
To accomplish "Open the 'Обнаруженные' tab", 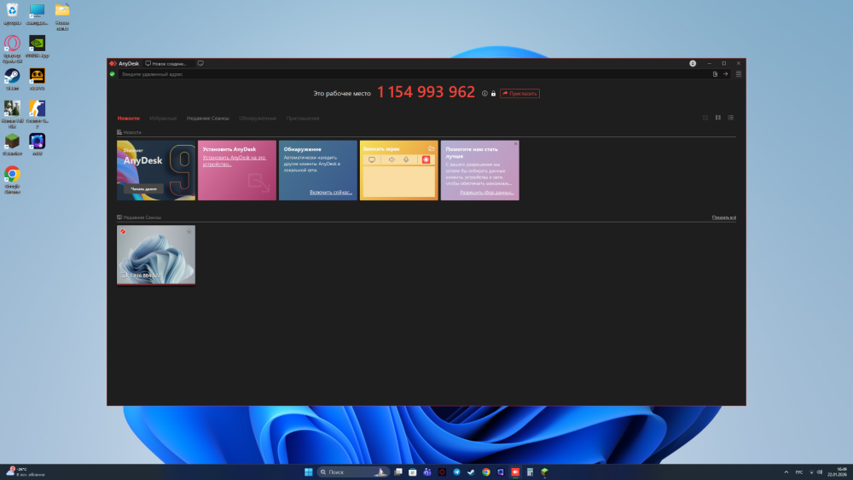I will 258,118.
